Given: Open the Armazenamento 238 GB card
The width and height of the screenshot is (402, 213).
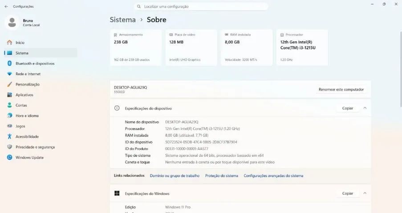Looking at the screenshot, I should 136,47.
